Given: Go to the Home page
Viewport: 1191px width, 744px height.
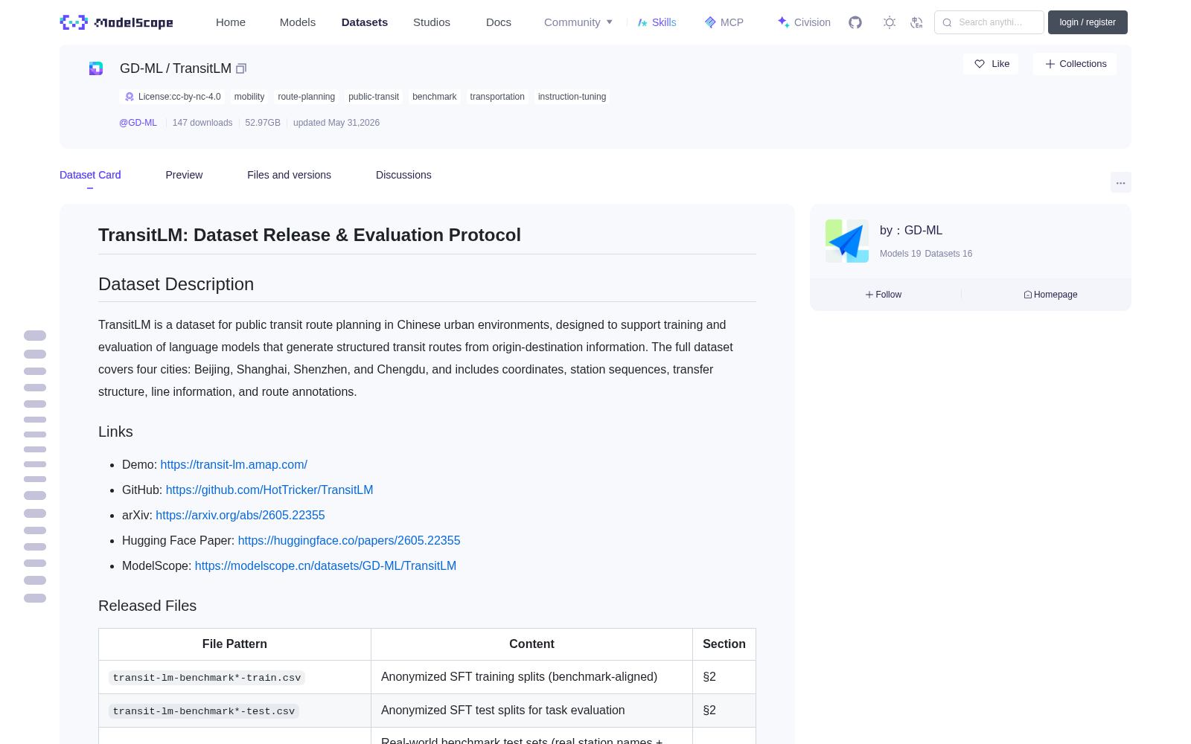Looking at the screenshot, I should (x=231, y=22).
